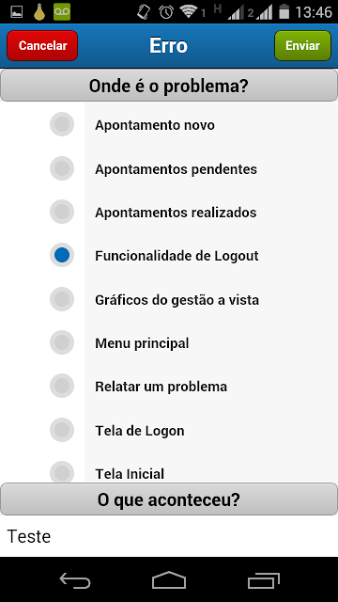Image resolution: width=338 pixels, height=602 pixels.
Task: Tap the voicemail notification icon in status bar
Action: tap(62, 12)
